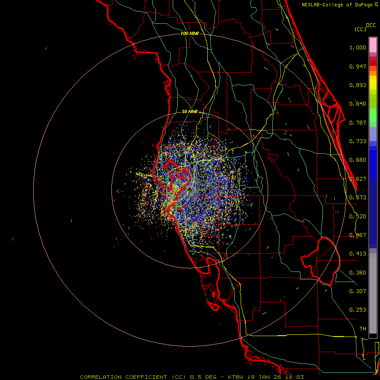Select the 0.307 scale value
Screen dimensions: 380x380
tap(358, 291)
